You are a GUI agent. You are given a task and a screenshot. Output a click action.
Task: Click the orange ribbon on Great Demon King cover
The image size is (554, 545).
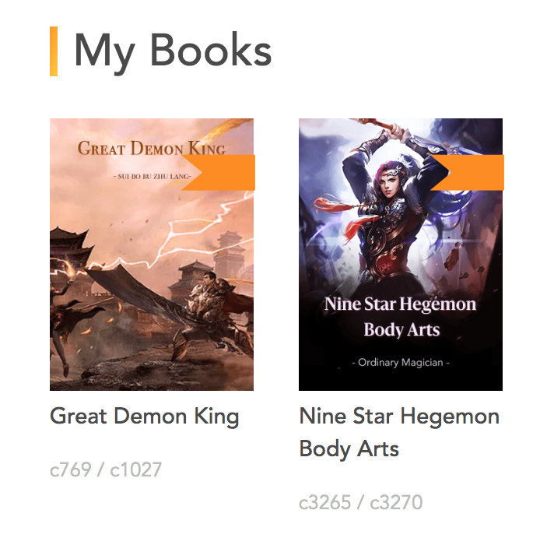point(219,173)
